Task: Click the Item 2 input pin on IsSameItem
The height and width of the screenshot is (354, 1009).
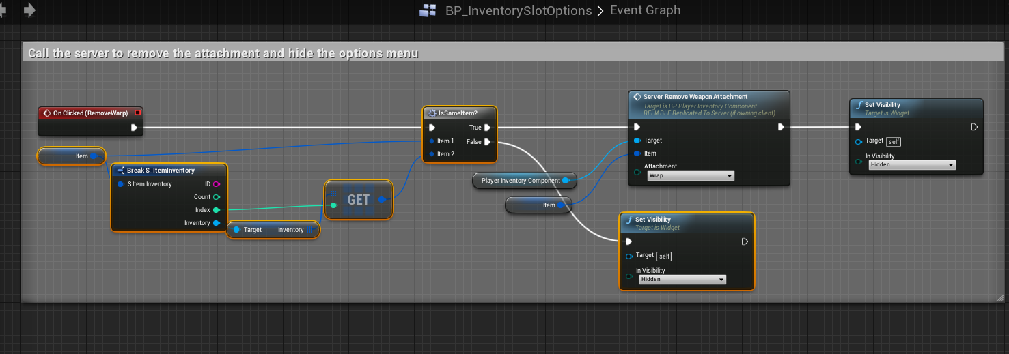Action: [432, 154]
